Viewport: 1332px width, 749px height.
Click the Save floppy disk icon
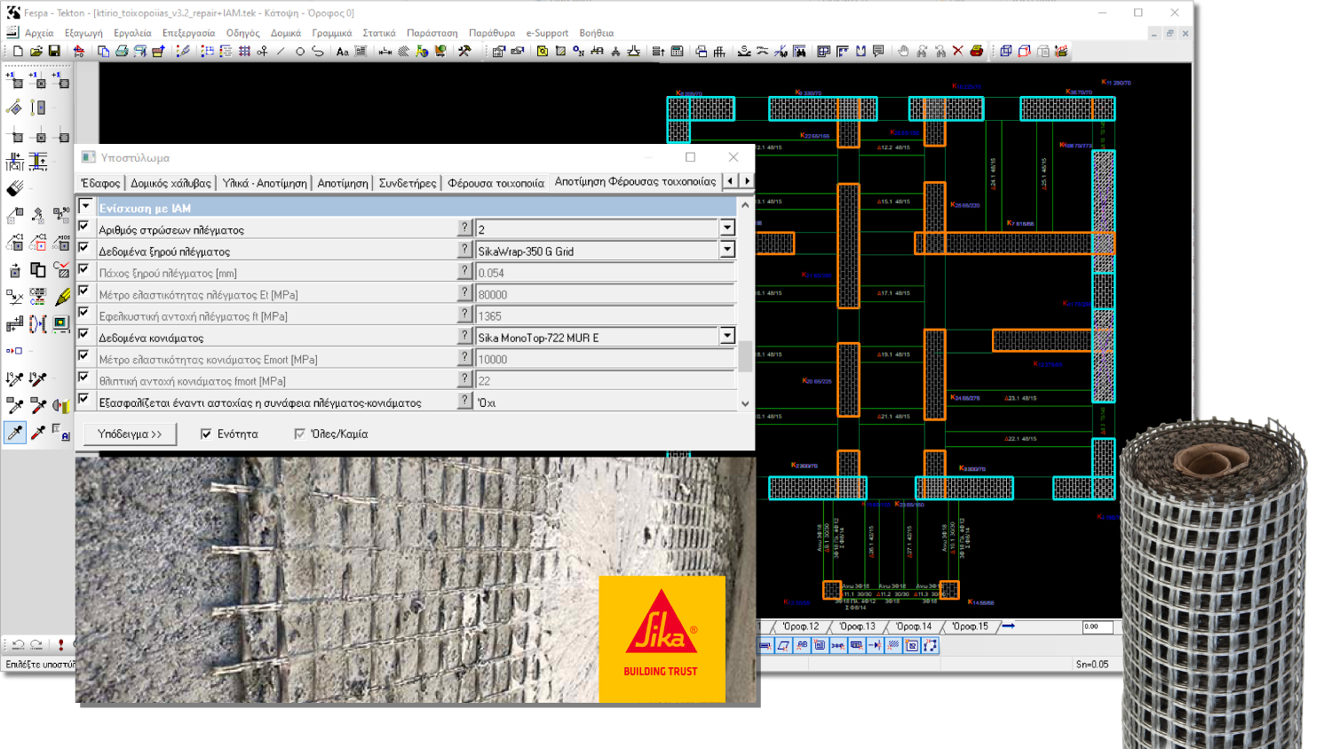(54, 52)
